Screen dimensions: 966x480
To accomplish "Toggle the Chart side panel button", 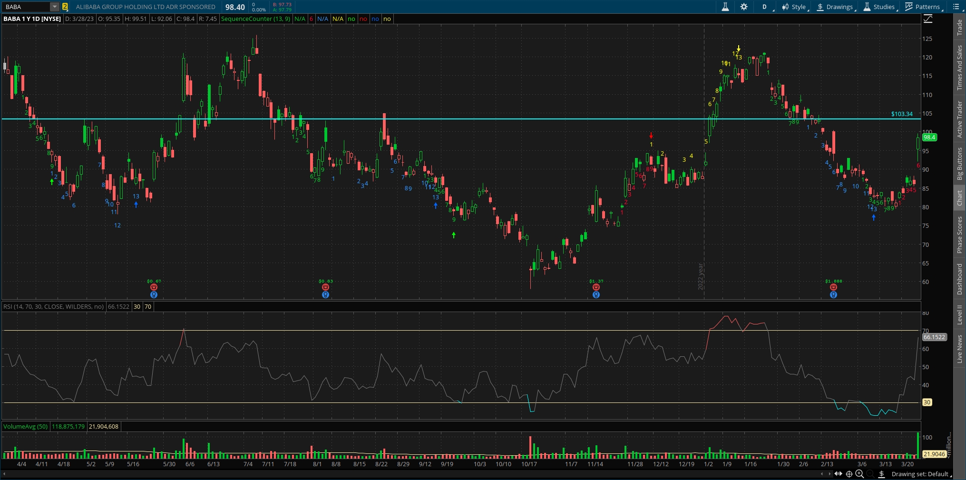I will 960,198.
